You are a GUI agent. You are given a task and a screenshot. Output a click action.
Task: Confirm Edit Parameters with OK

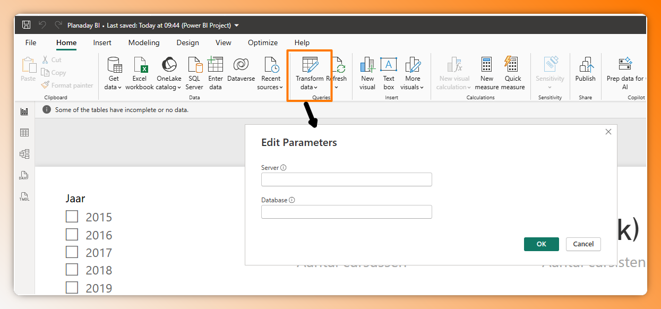pyautogui.click(x=541, y=244)
